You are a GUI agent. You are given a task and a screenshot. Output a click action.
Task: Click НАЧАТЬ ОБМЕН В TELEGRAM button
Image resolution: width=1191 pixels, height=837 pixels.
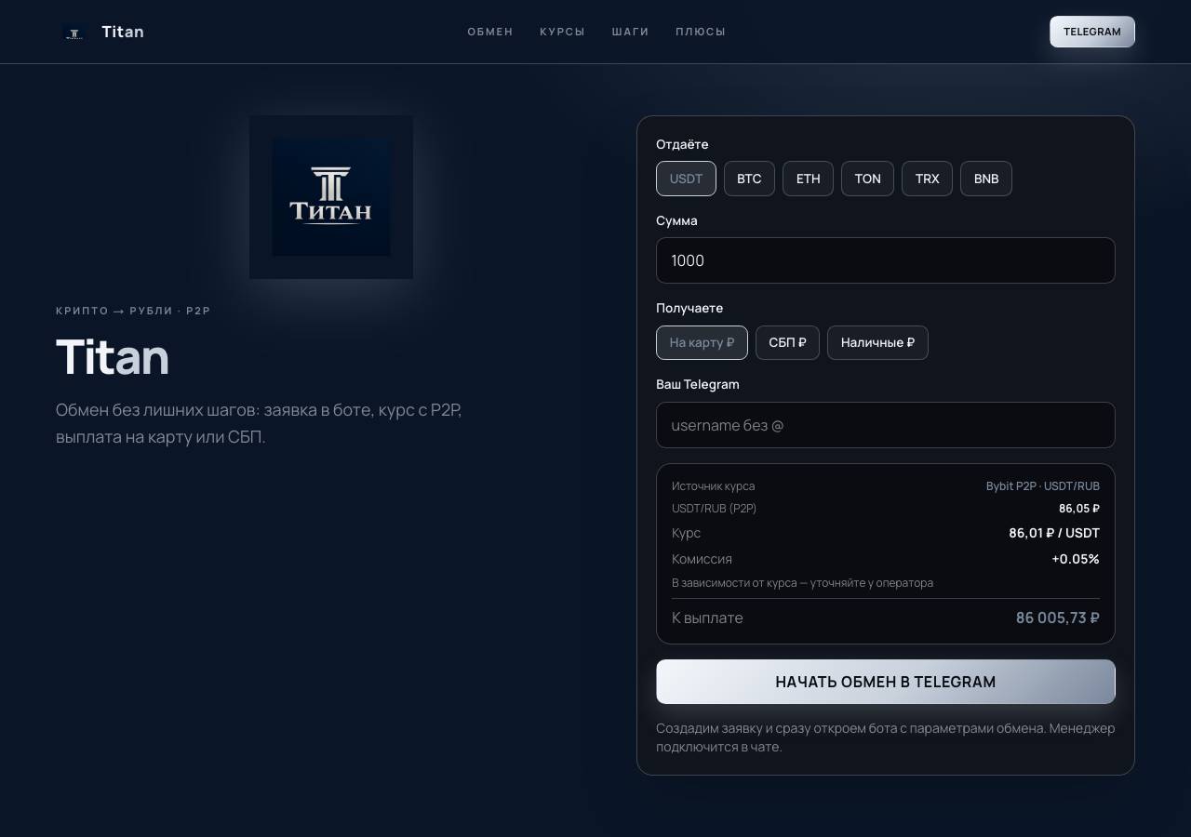click(886, 682)
